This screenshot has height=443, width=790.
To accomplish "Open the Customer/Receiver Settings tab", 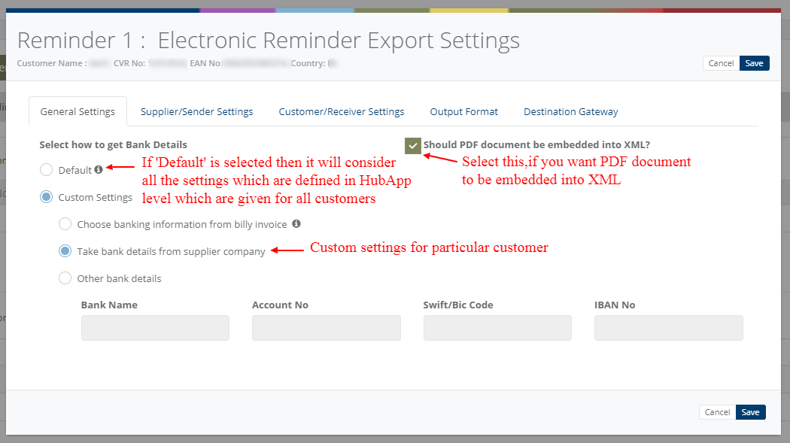I will 342,111.
